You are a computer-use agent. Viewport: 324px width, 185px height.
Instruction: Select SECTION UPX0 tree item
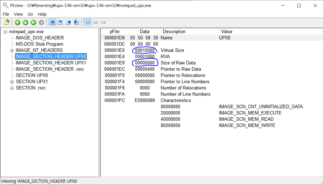click(x=32, y=75)
